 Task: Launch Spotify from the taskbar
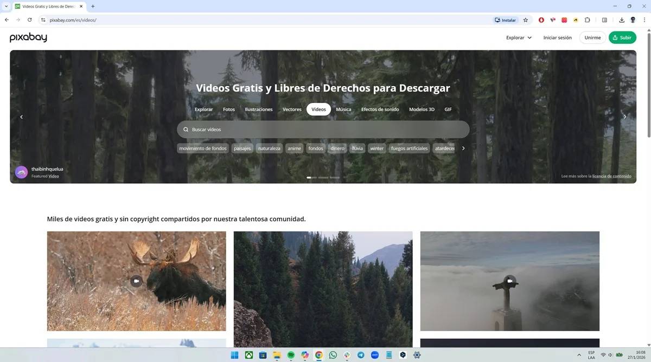pyautogui.click(x=291, y=355)
